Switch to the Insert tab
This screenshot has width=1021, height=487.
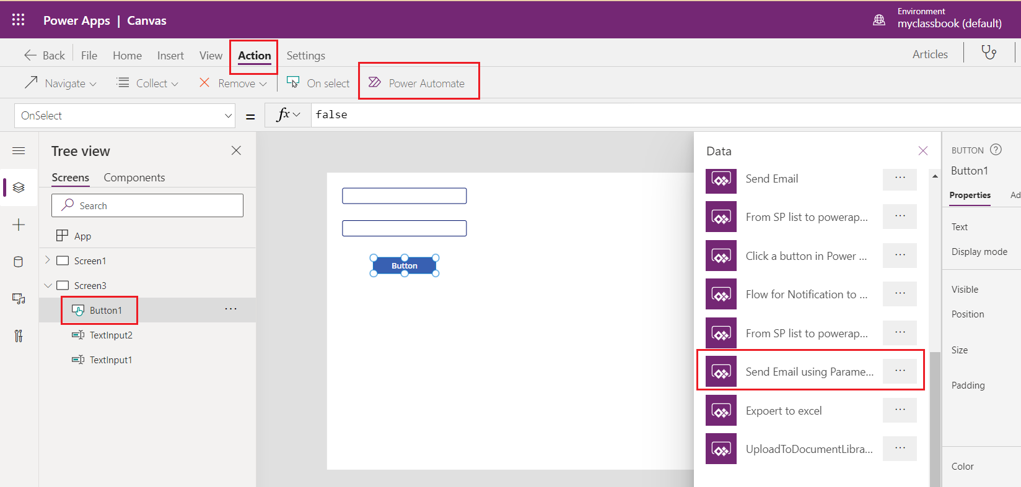[170, 55]
